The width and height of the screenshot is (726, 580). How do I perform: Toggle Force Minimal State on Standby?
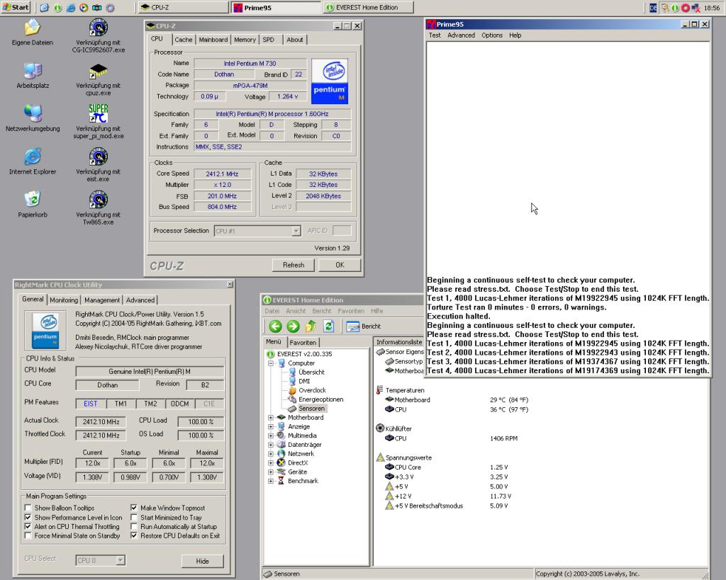[28, 535]
